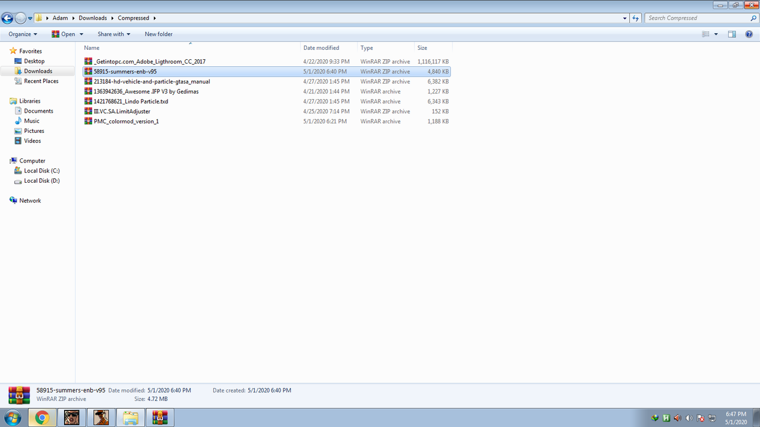Click the Show desktop strip beside the clock
The height and width of the screenshot is (427, 760).
756,418
